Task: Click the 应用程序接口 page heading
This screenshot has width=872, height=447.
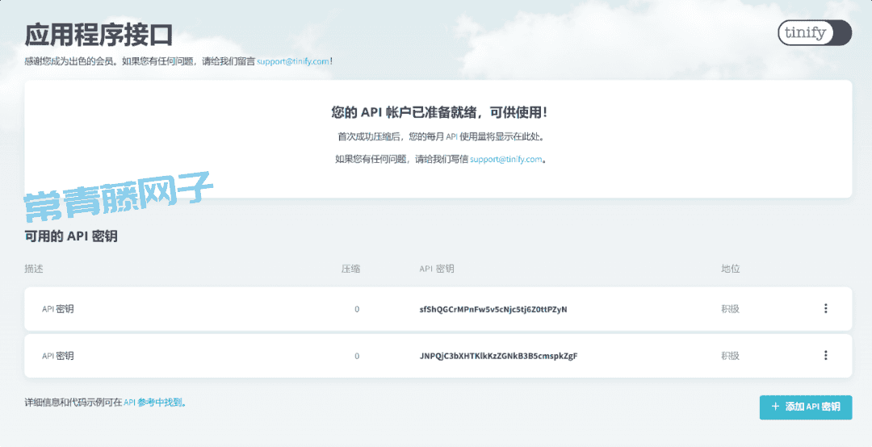Action: pyautogui.click(x=99, y=35)
